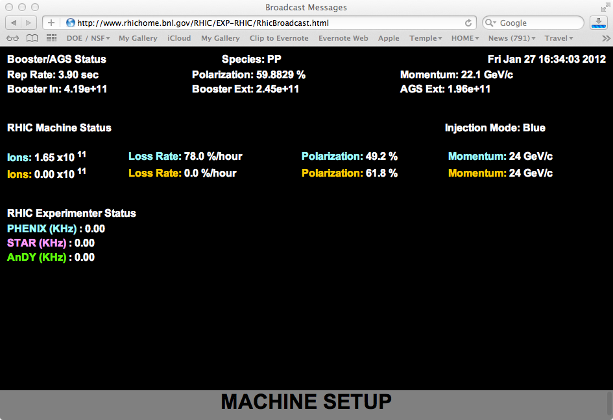Click the blue Momentum: 24 GeV/c

(500, 157)
